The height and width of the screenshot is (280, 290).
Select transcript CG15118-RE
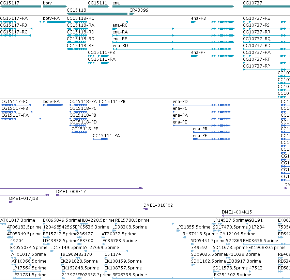coord(77,49)
